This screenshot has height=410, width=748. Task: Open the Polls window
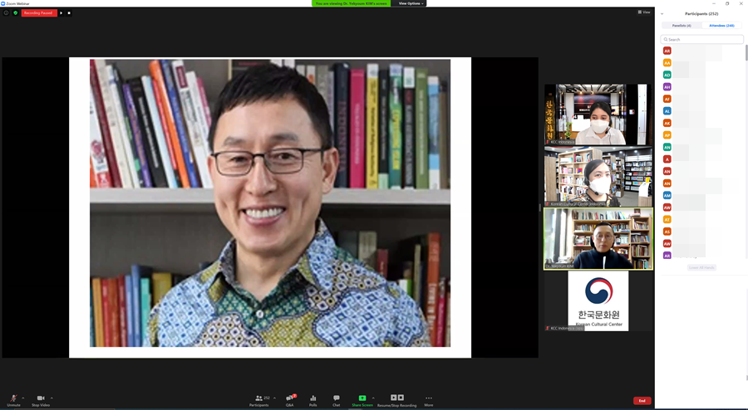[313, 401]
